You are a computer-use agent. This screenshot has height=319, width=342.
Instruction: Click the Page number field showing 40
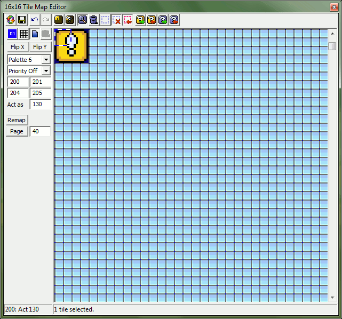click(x=41, y=131)
